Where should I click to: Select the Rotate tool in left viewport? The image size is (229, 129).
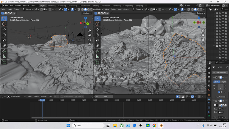coord(4,35)
